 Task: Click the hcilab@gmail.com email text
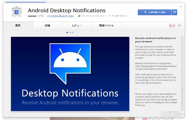(160, 102)
